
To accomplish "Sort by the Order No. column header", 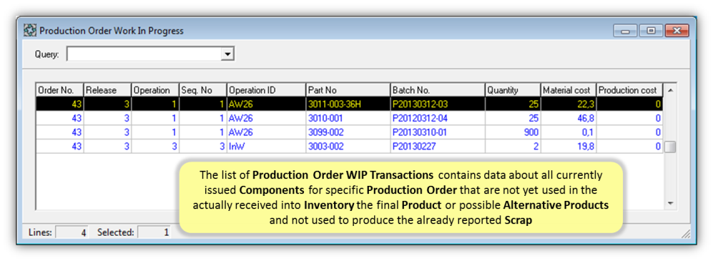I will pos(59,90).
